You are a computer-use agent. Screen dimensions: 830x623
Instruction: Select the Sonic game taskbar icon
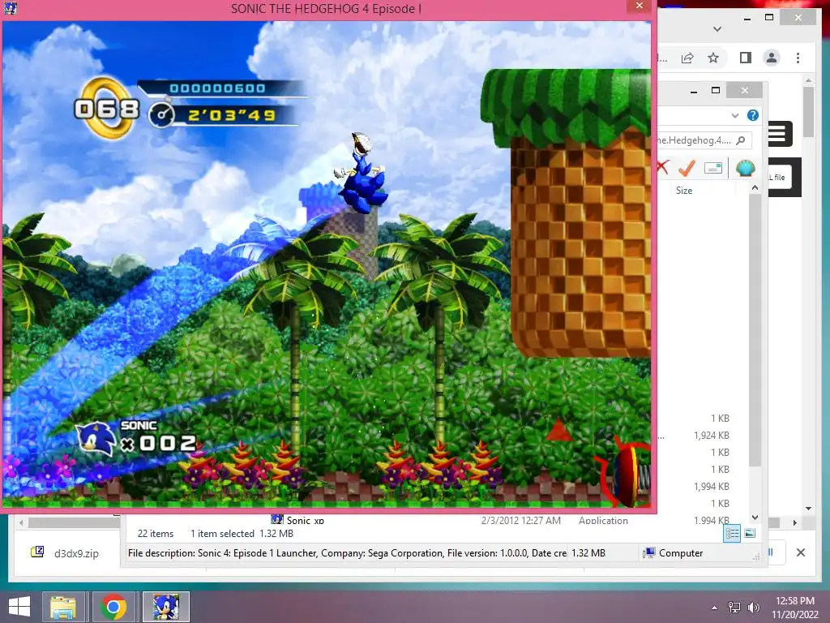165,607
